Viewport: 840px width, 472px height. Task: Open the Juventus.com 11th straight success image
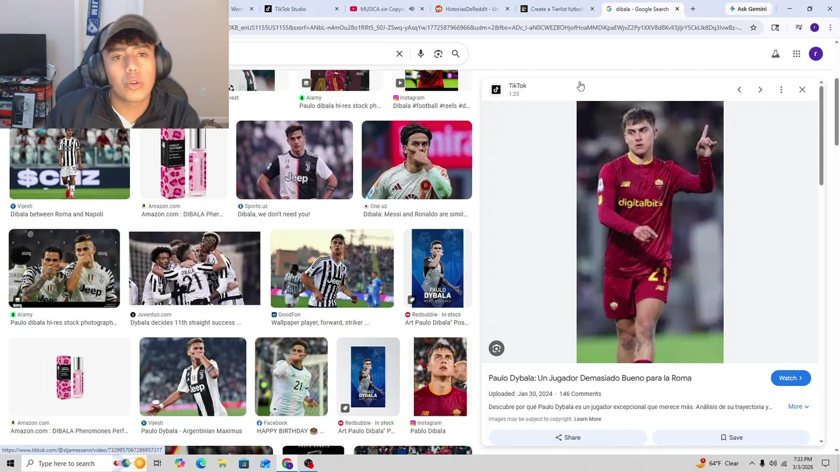point(194,269)
